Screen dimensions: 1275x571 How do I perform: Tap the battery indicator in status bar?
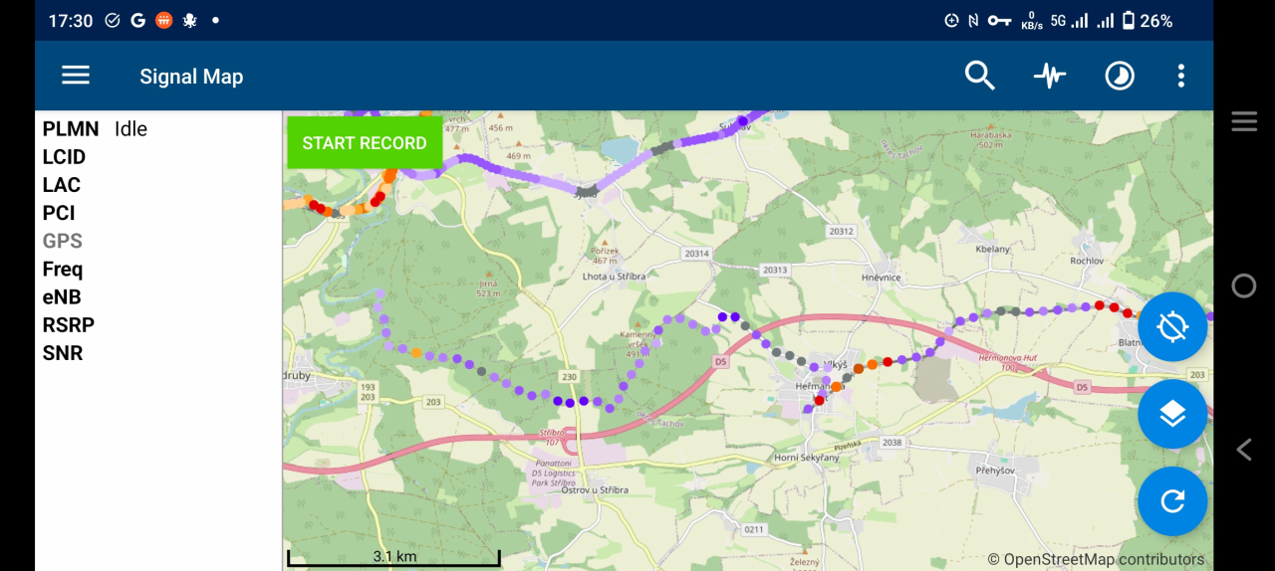(1129, 21)
